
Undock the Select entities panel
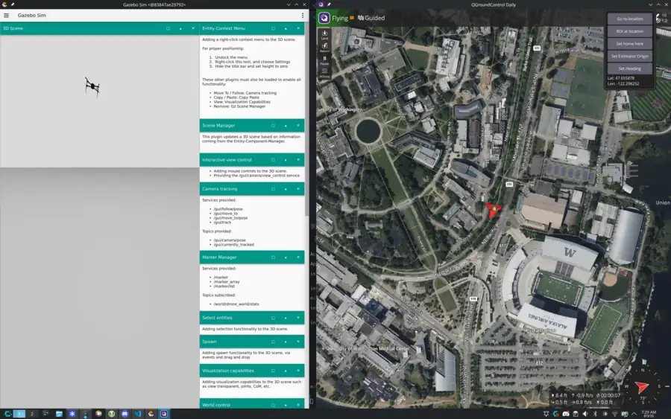pyautogui.click(x=273, y=318)
